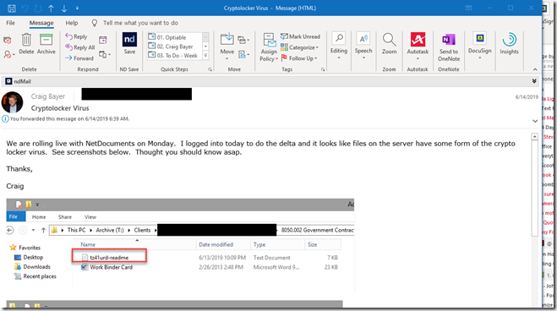Click Reply All

click(80, 46)
